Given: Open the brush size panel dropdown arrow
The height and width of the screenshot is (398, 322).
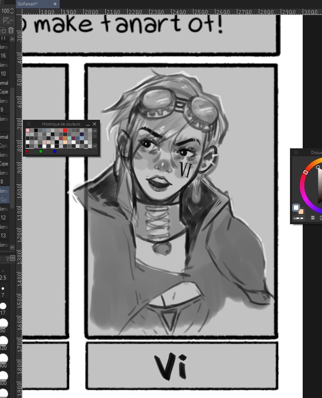Looking at the screenshot, I should 12,258.
